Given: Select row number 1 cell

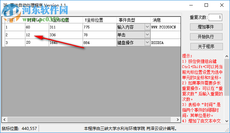Looking at the screenshot, I should pyautogui.click(x=15, y=27).
